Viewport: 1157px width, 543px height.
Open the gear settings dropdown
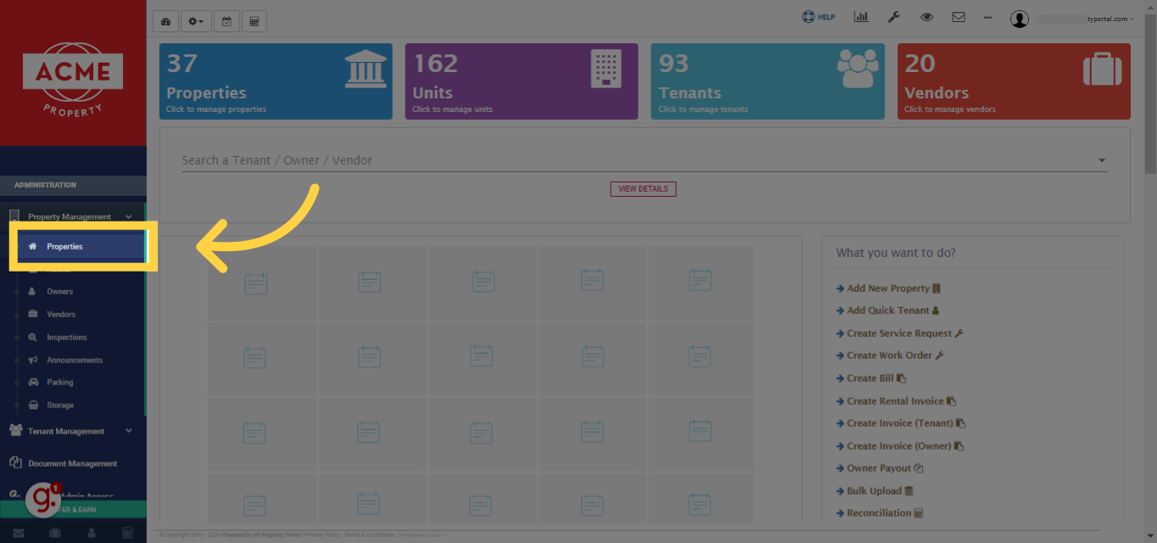(195, 20)
